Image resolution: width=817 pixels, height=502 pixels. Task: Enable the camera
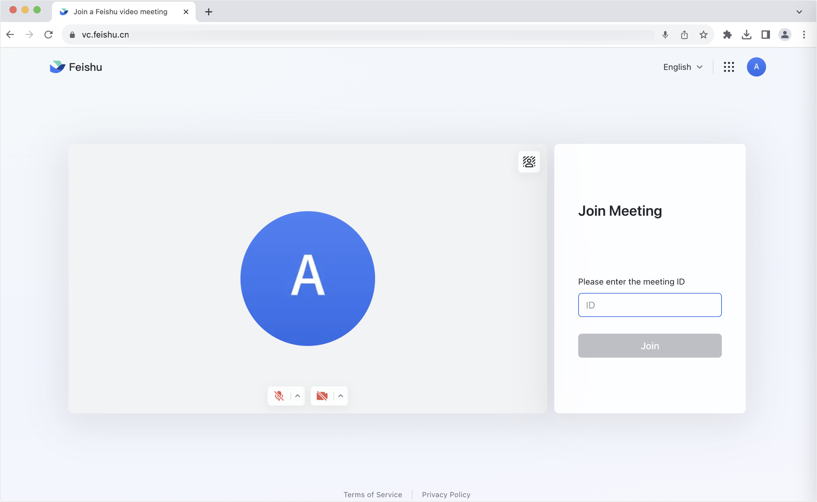point(322,396)
